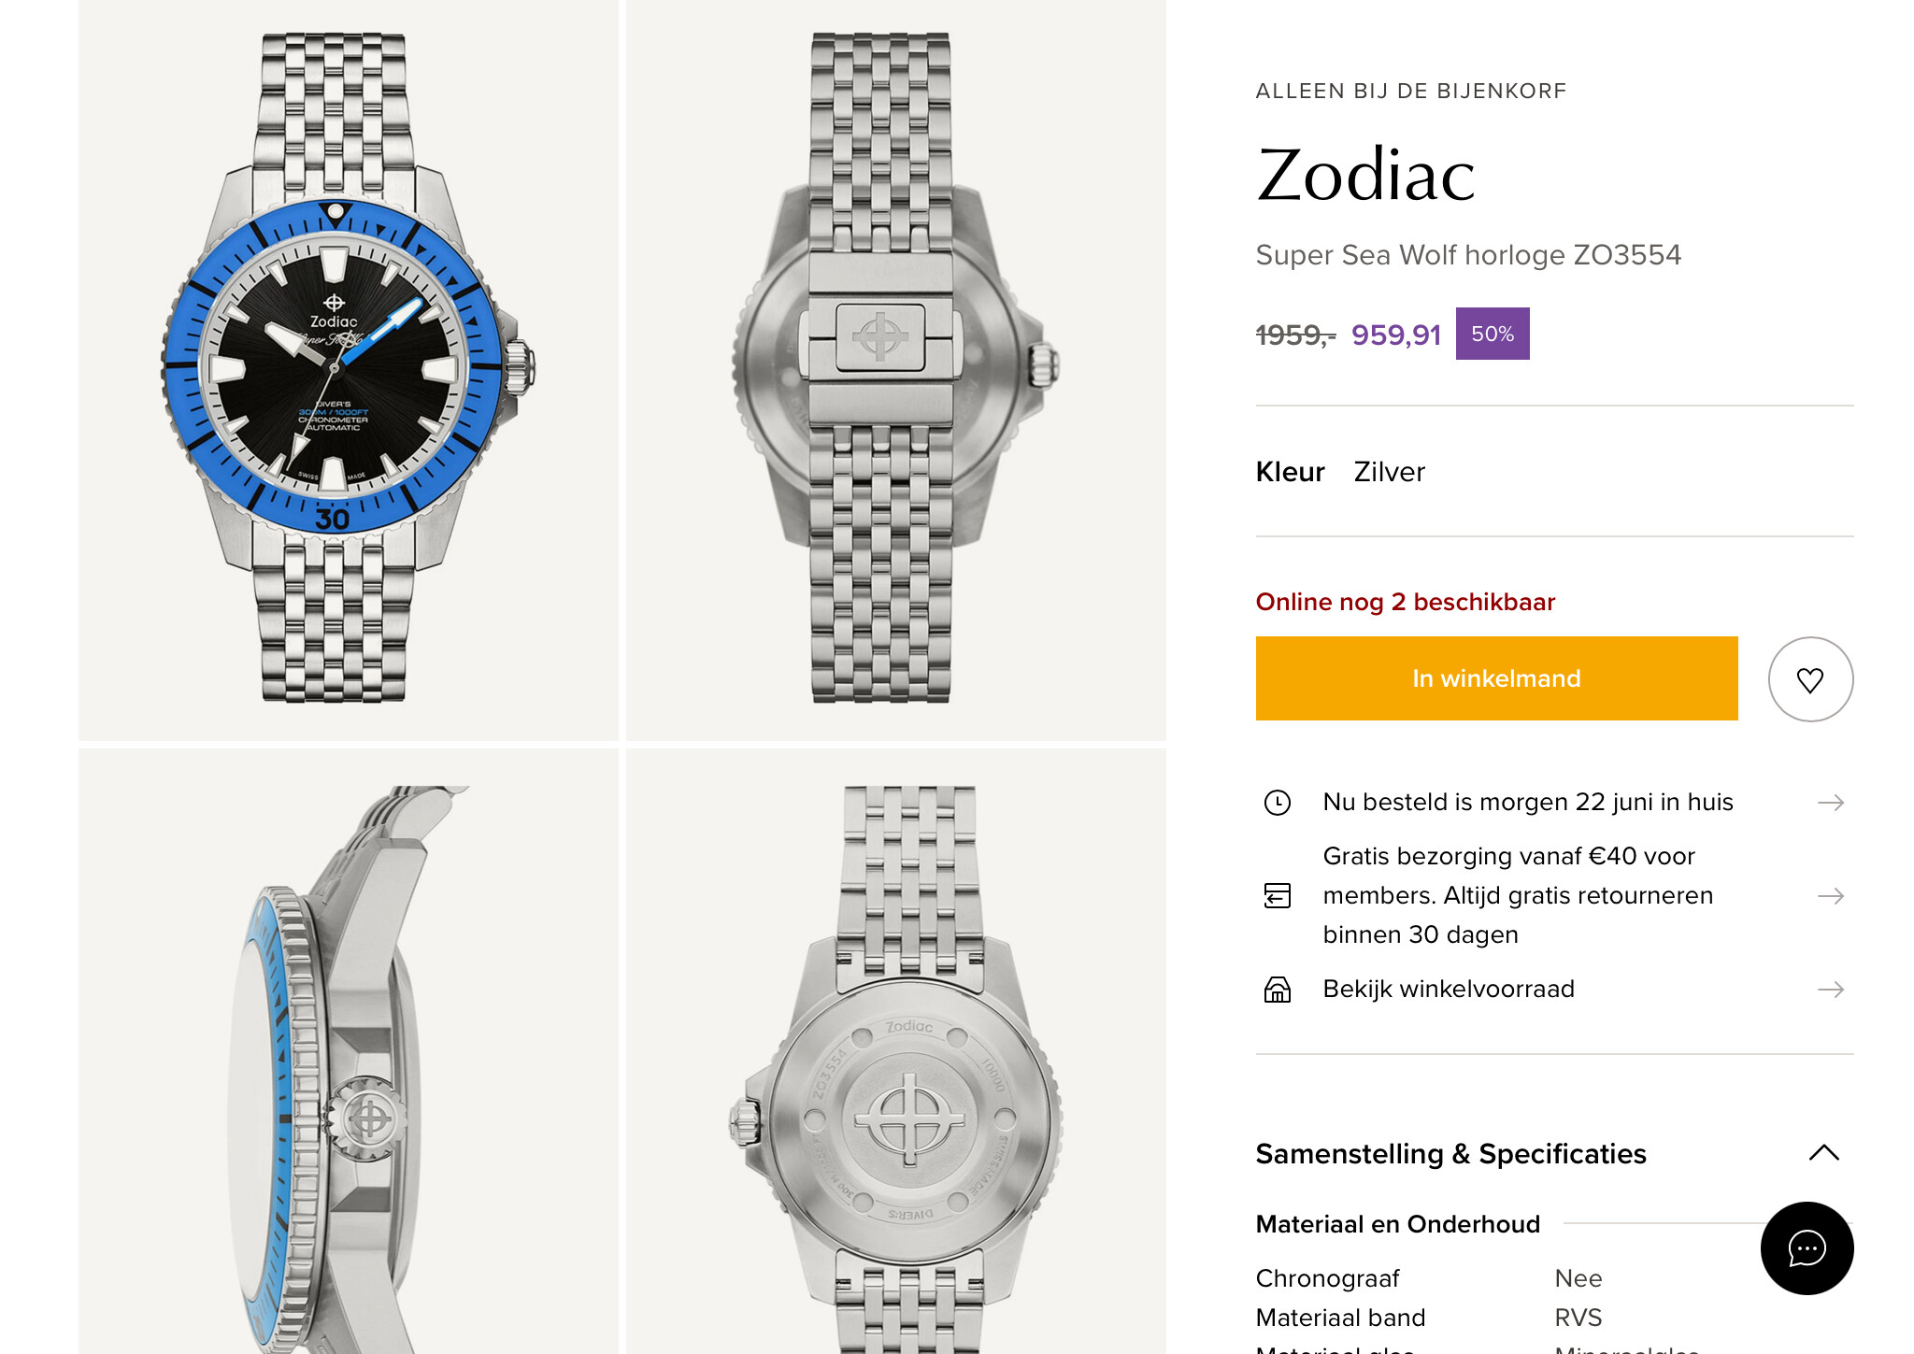Click the arrow beside next-day delivery info

1831,803
